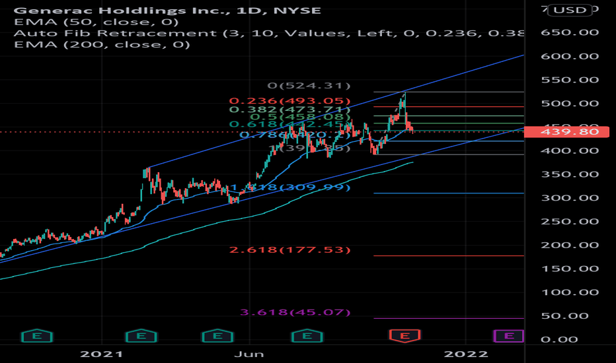The height and width of the screenshot is (363, 616).
Task: Click the 2022 time axis label
Action: (x=466, y=354)
